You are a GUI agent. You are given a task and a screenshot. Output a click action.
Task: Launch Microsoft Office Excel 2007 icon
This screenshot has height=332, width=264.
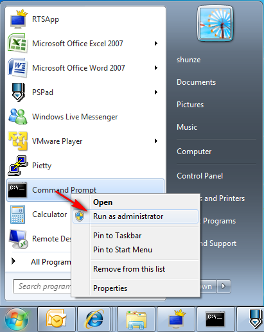[x=17, y=44]
